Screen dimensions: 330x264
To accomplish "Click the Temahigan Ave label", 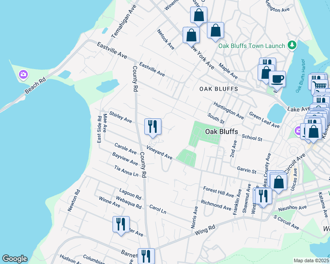I will pyautogui.click(x=124, y=21).
